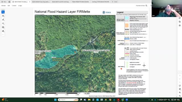
Task: Click the Find text or tools search icon
Action: 146,6
